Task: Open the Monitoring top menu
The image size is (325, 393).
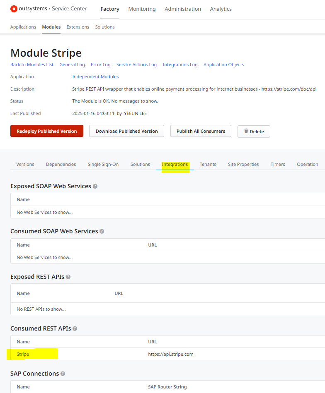Action: coord(142,9)
